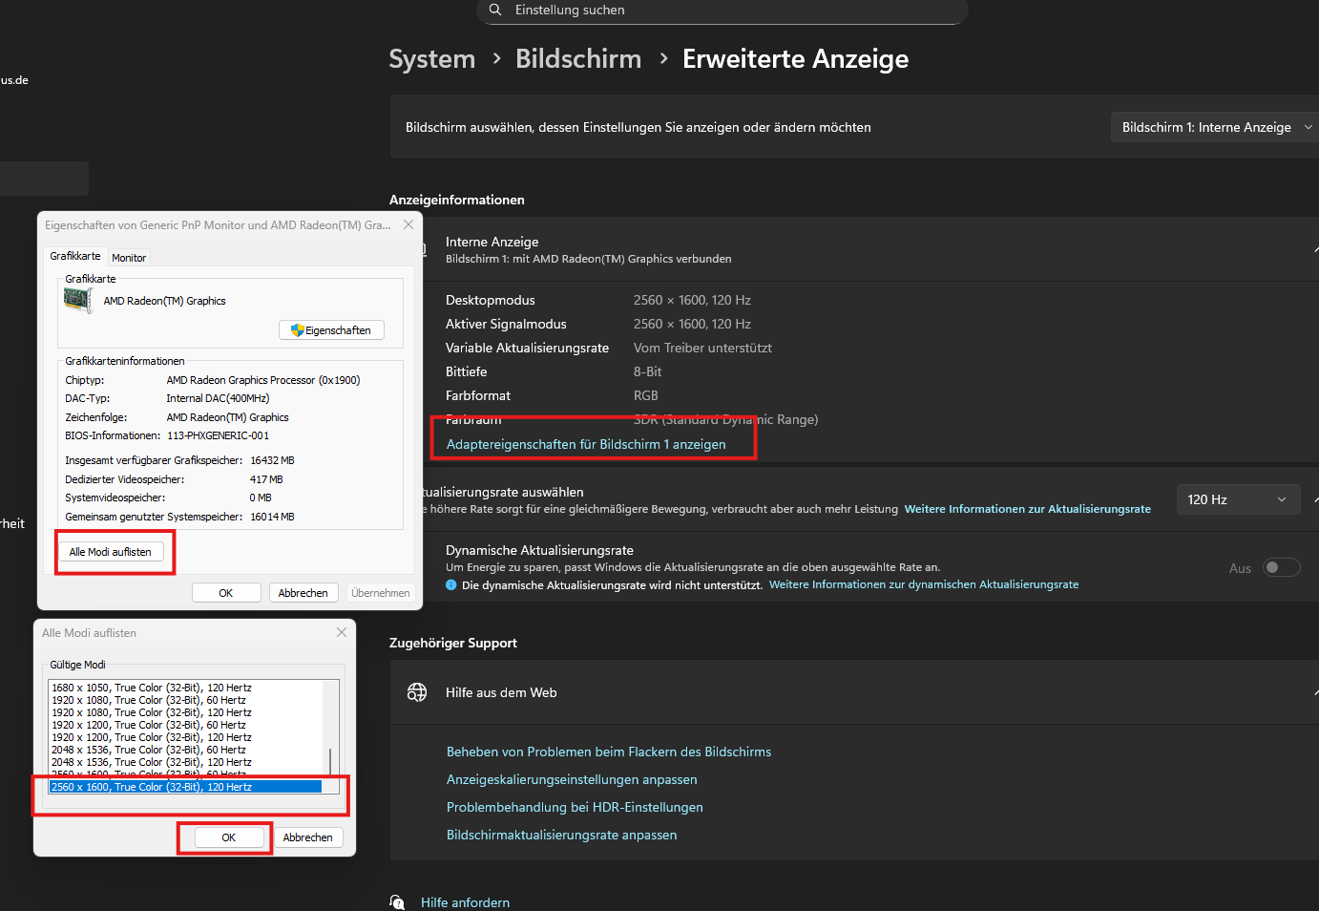
Task: Click the Farbformat value RGB
Action: tap(645, 395)
